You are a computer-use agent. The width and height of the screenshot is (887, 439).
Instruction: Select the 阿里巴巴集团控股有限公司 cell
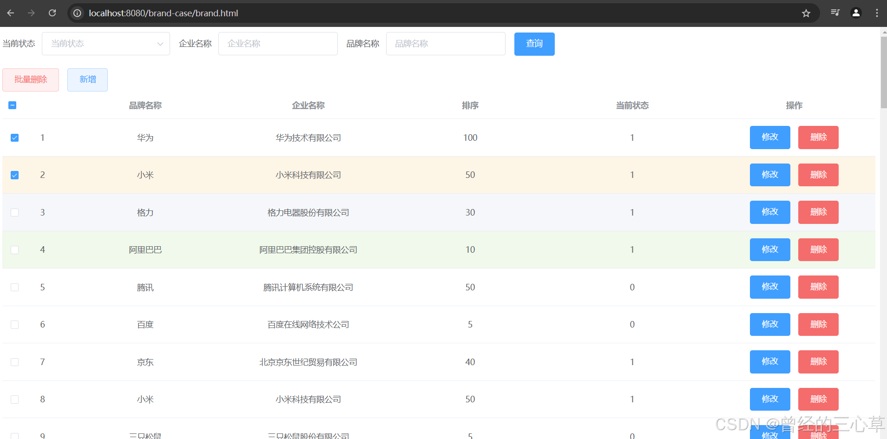tap(308, 250)
